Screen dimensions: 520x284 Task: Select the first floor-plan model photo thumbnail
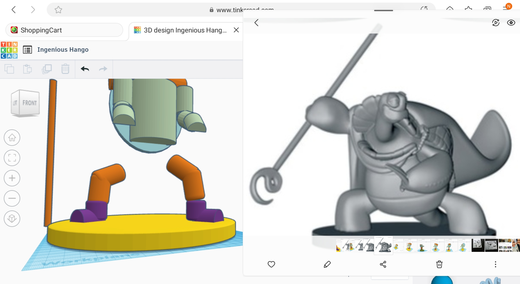pyautogui.click(x=478, y=246)
